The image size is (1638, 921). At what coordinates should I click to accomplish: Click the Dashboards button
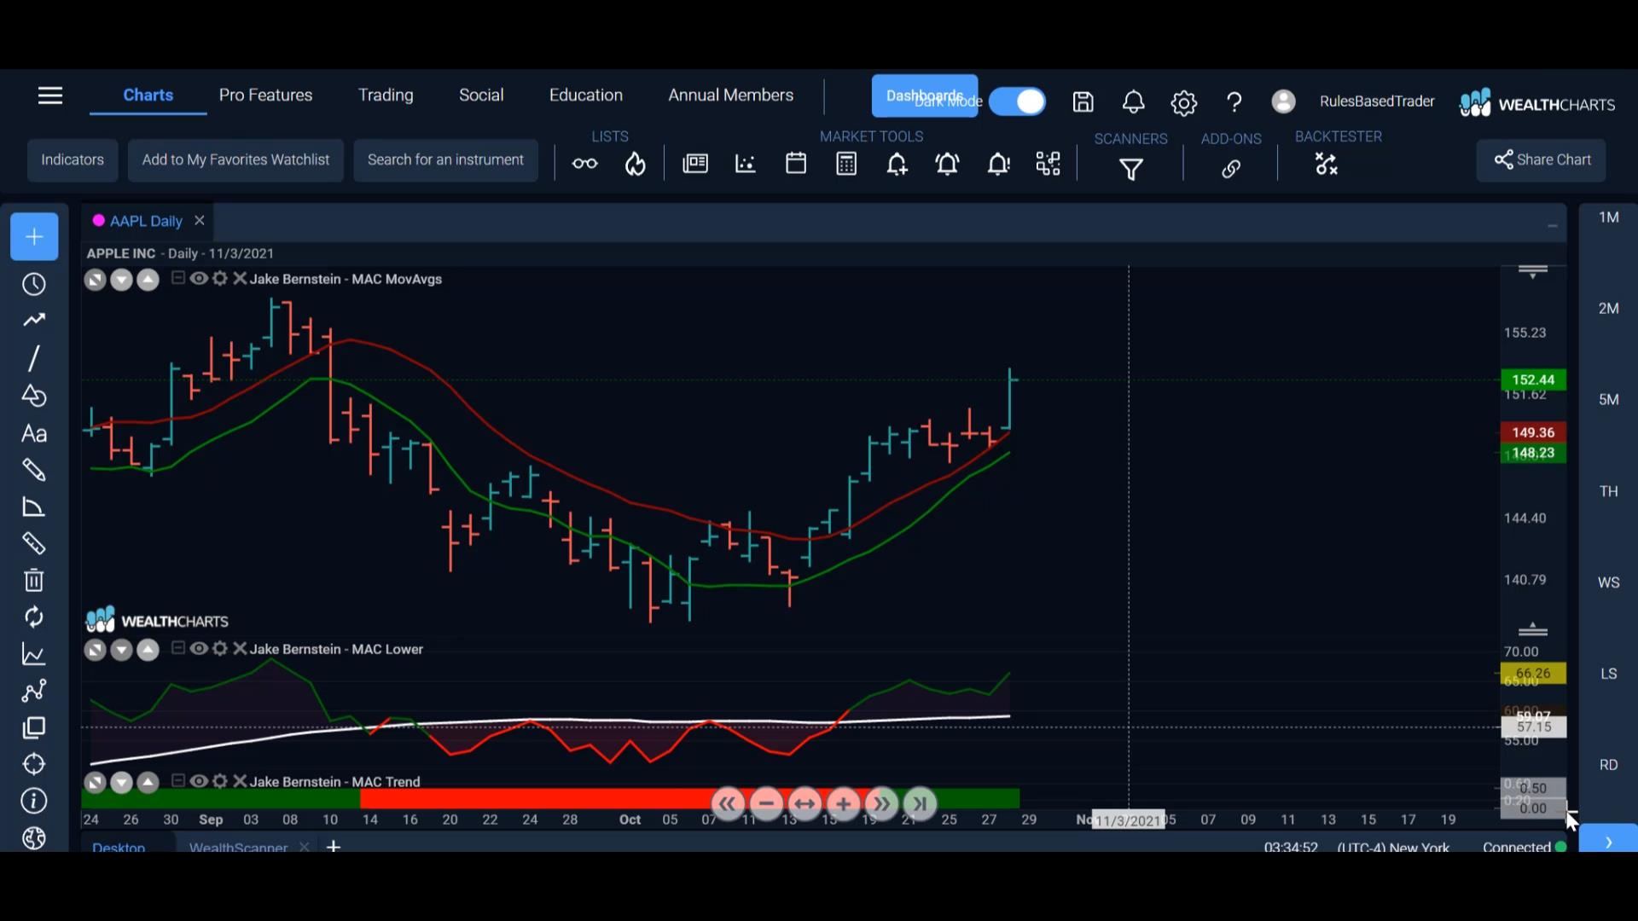pyautogui.click(x=925, y=96)
